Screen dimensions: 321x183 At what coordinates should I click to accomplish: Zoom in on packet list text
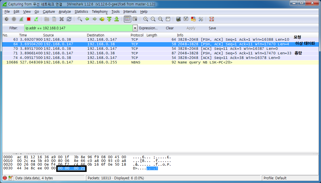pyautogui.click(x=146, y=19)
